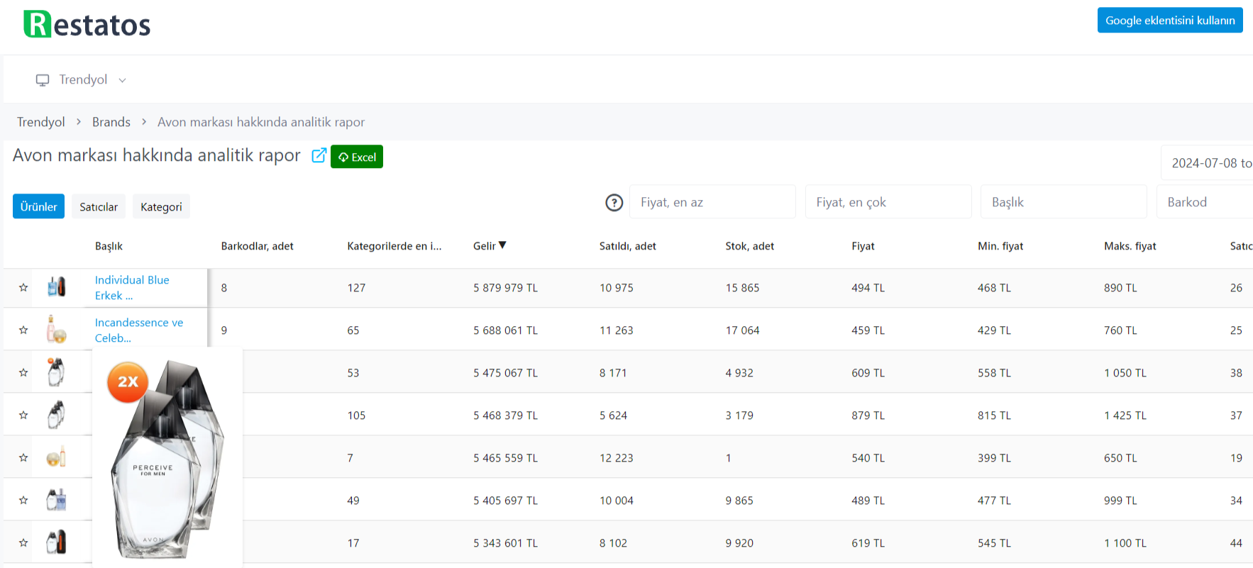Select the 609 TL price cell
This screenshot has height=568, width=1253.
tap(868, 373)
